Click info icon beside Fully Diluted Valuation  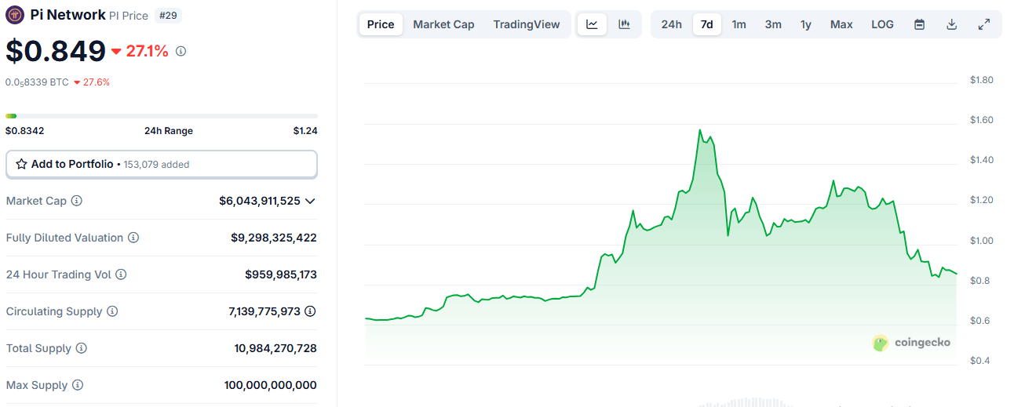[x=133, y=238]
